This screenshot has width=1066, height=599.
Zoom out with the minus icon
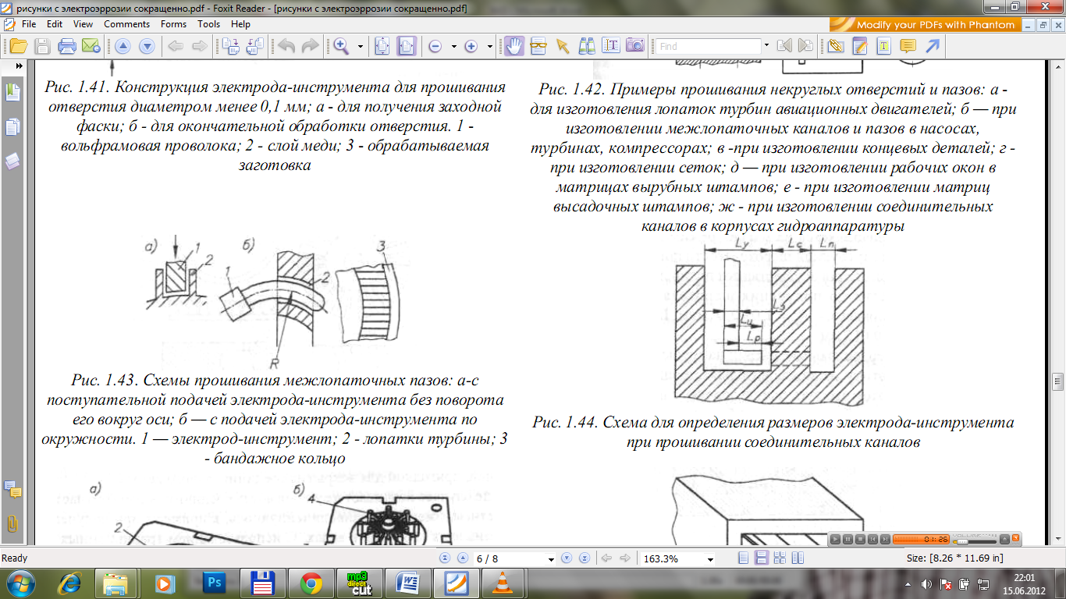coord(435,47)
